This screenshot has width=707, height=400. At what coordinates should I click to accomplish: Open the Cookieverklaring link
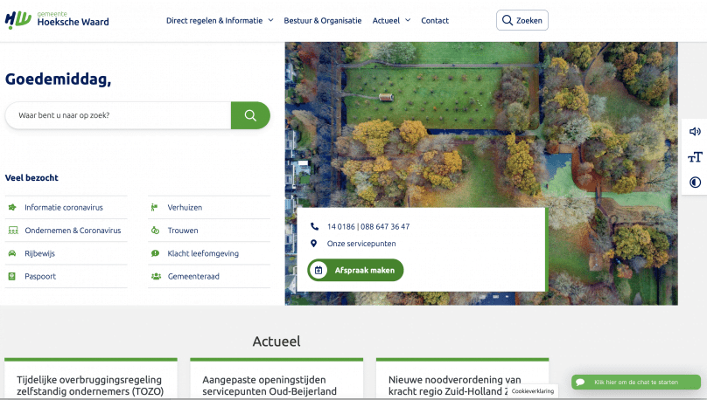click(x=533, y=391)
